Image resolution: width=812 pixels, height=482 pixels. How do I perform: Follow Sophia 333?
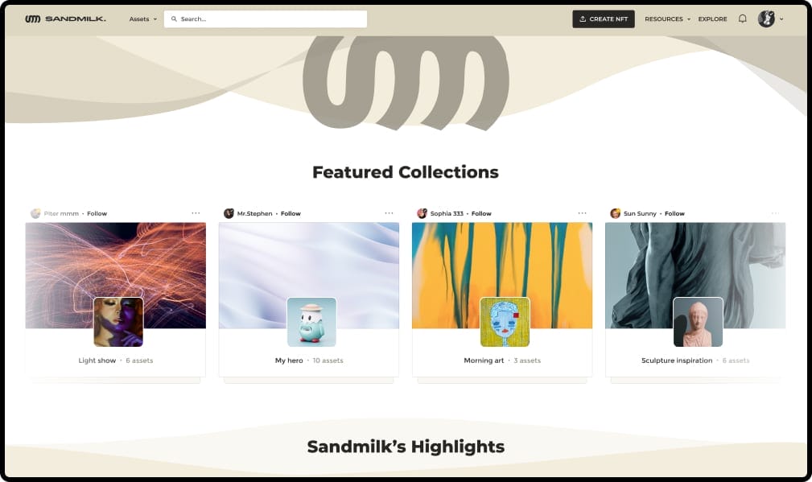481,213
